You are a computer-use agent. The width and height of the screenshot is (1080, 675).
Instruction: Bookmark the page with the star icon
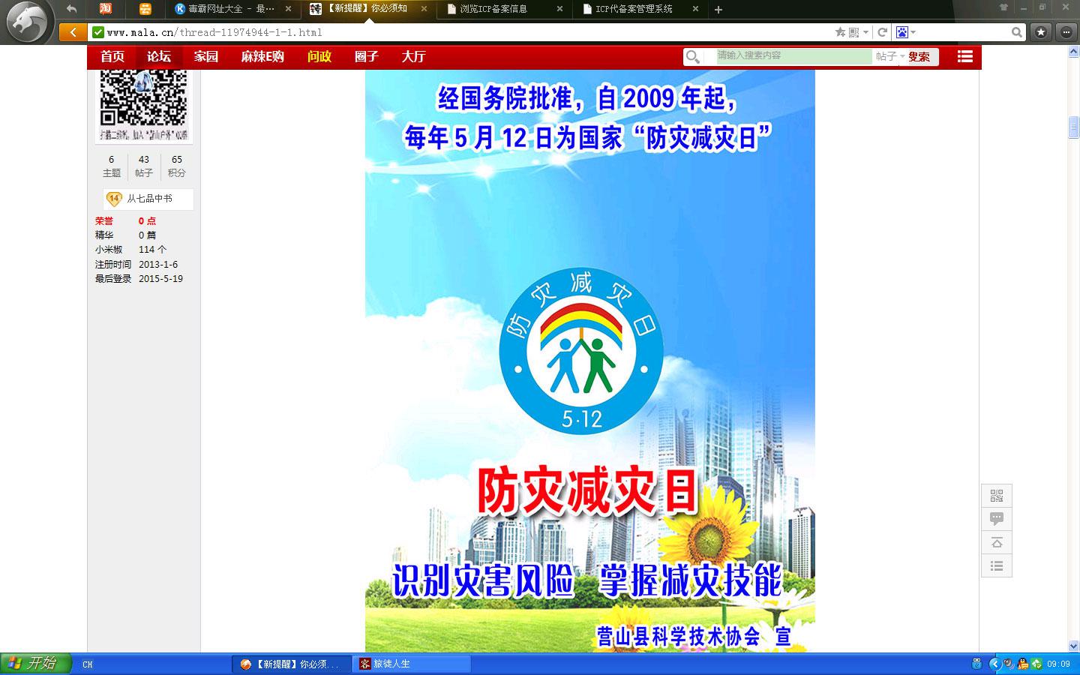click(840, 32)
